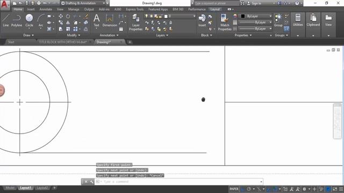Image resolution: width=344 pixels, height=193 pixels.
Task: Toggle polar tracking in status bar
Action: [x=249, y=189]
